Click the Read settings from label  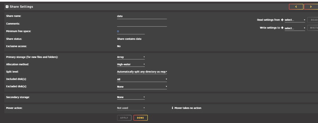[268, 20]
